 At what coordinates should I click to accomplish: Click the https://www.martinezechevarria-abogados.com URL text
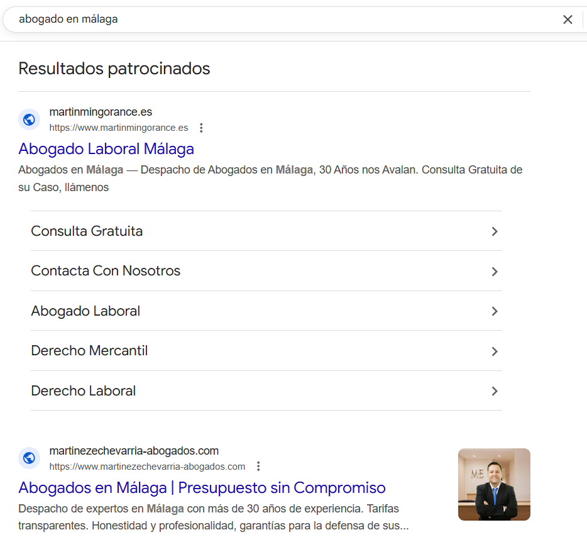pyautogui.click(x=147, y=467)
